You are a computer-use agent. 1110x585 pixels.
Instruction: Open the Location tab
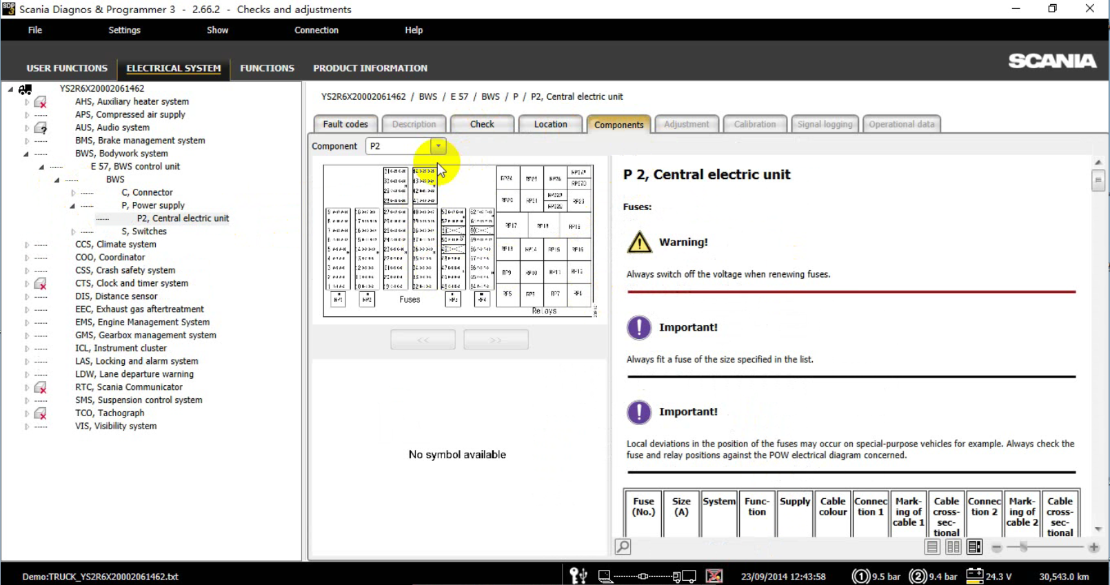pyautogui.click(x=550, y=124)
